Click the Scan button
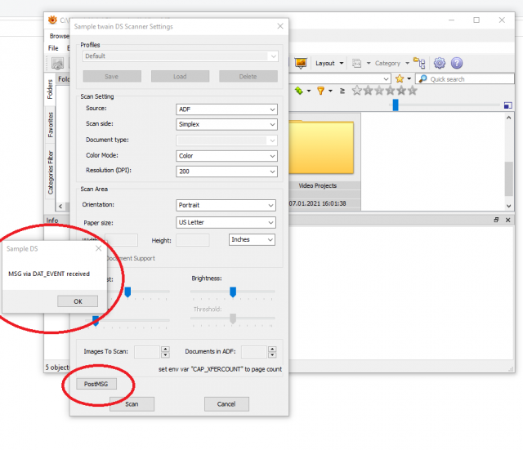The width and height of the screenshot is (523, 450). point(132,404)
